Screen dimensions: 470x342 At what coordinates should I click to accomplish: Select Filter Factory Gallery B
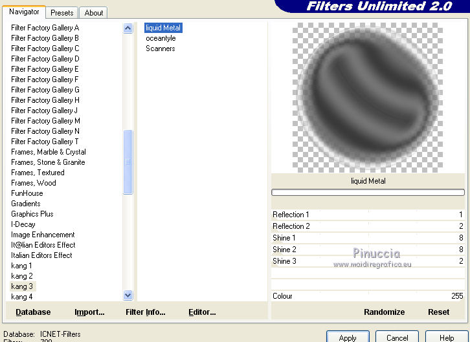pyautogui.click(x=45, y=38)
